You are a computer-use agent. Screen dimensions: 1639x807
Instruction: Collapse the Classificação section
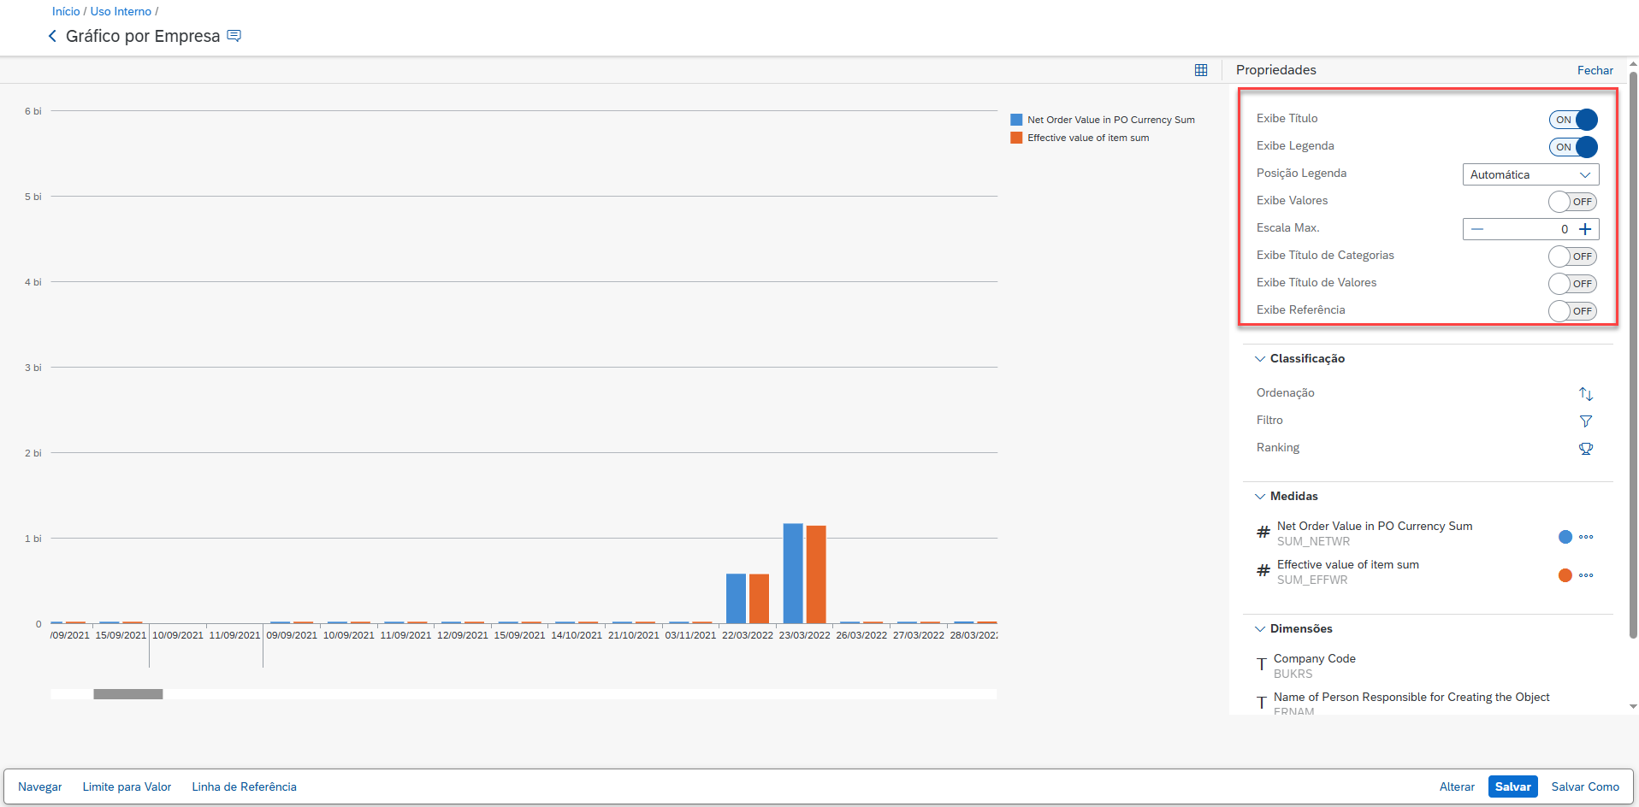[x=1260, y=359]
